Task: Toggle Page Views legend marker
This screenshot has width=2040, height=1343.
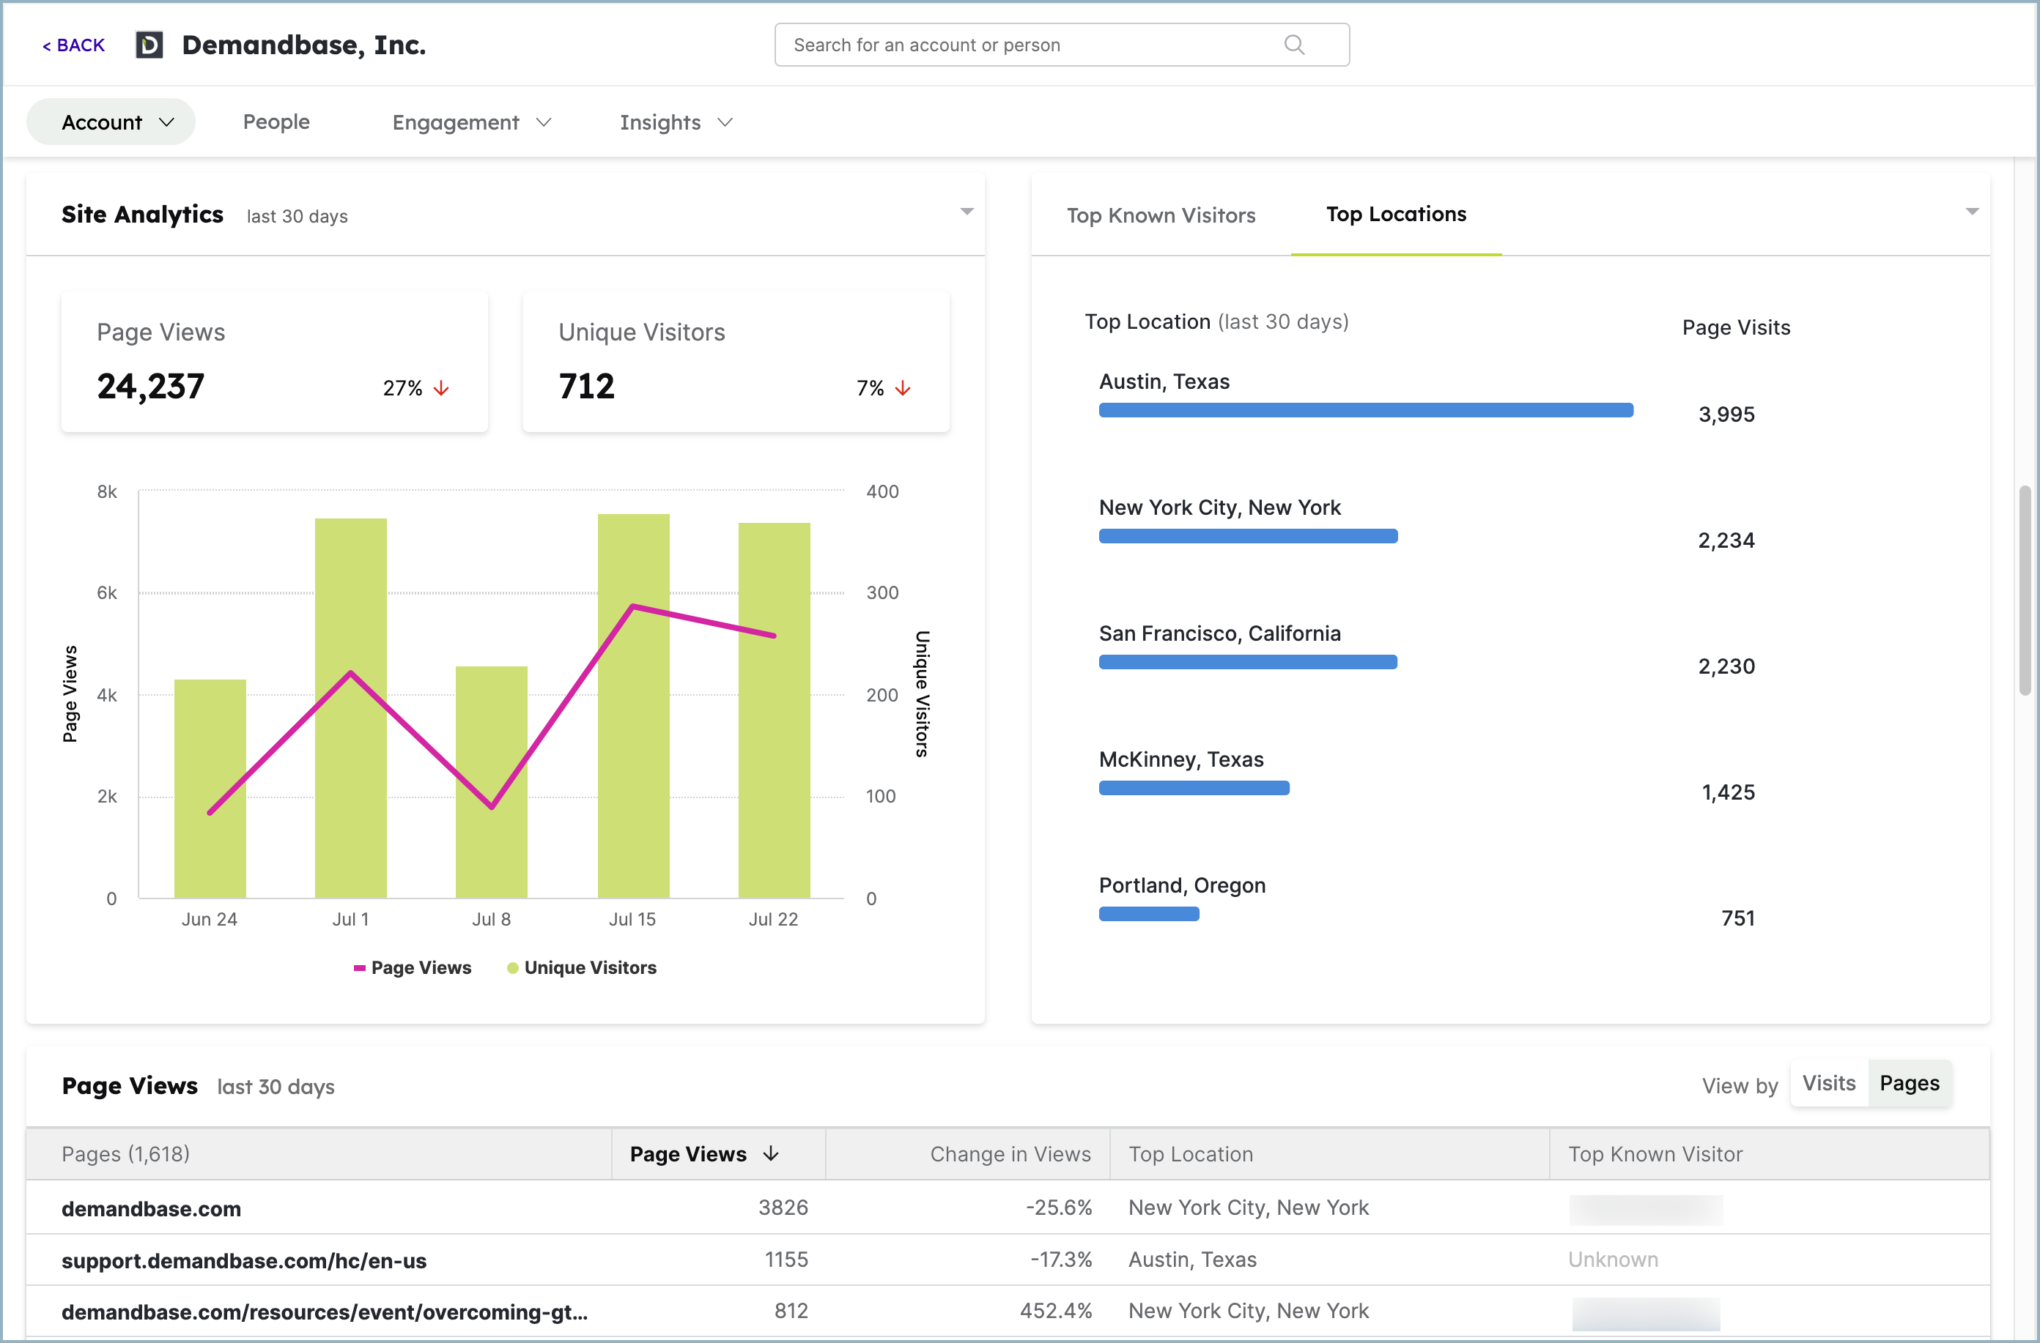Action: click(360, 968)
